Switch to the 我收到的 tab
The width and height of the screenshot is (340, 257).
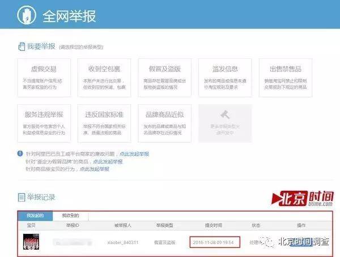tap(70, 216)
